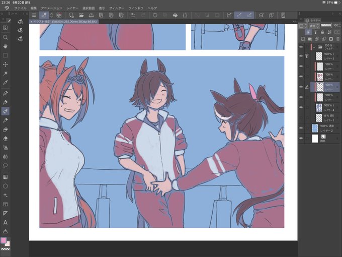Toggle visibility eye of the paper layer

(301, 139)
